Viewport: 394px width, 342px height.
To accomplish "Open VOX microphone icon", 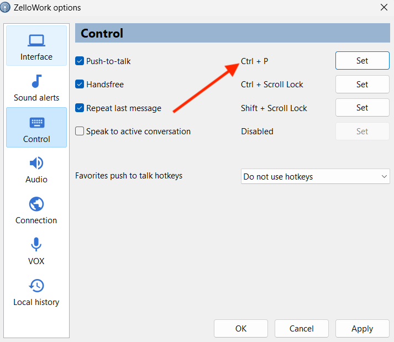I will point(36,244).
